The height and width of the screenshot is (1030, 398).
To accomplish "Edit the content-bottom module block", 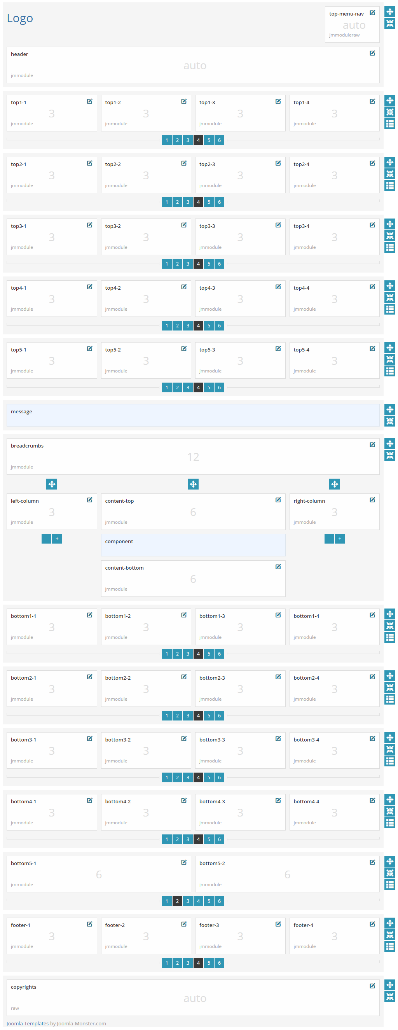I will pos(278,567).
